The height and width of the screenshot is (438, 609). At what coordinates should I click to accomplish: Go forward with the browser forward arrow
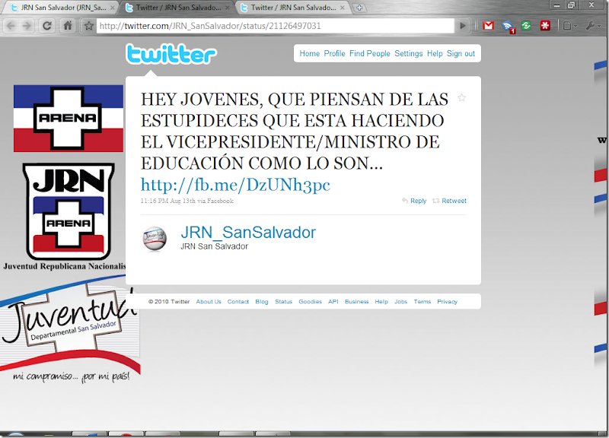click(x=27, y=26)
